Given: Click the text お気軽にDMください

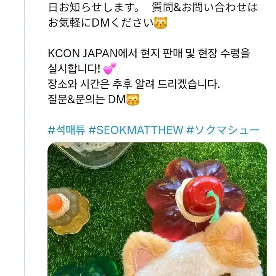Looking at the screenshot, I should click(101, 23).
